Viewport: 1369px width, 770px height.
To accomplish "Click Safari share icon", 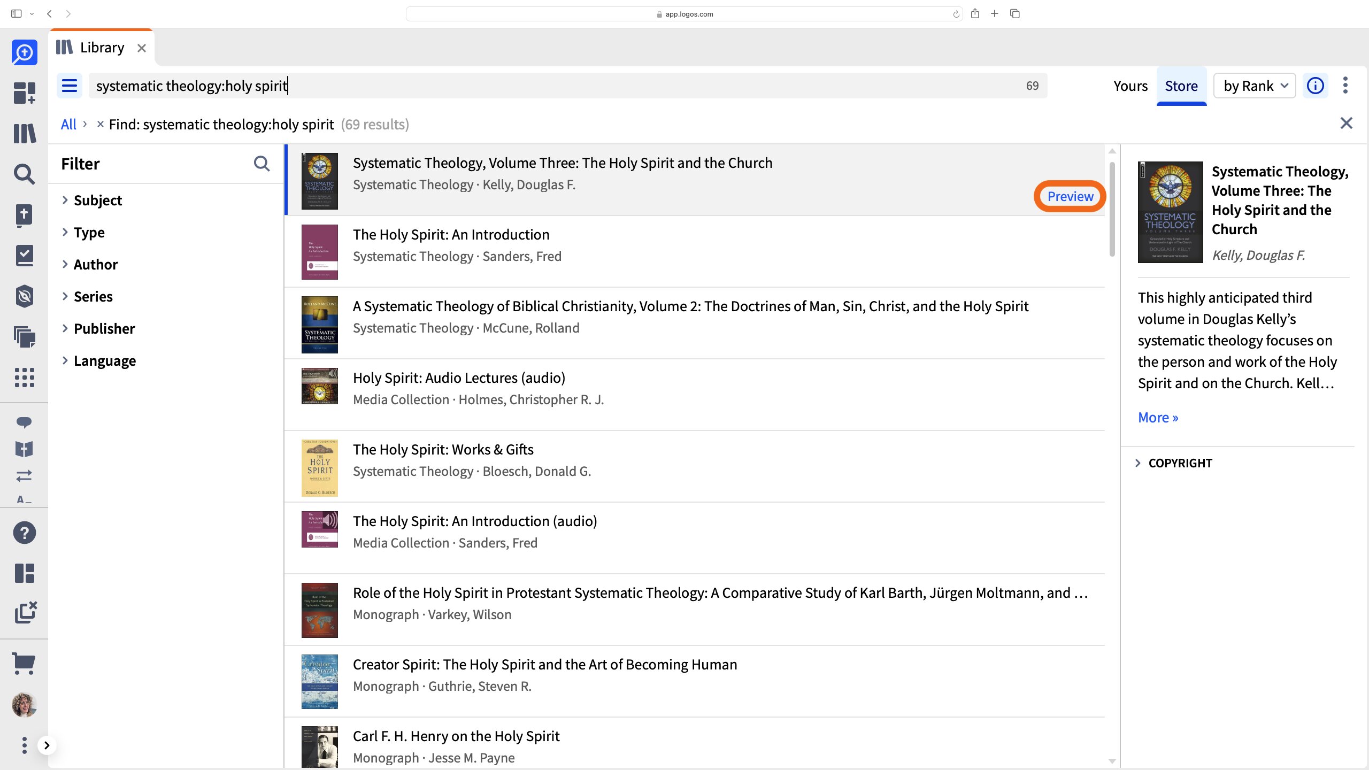I will pos(975,14).
